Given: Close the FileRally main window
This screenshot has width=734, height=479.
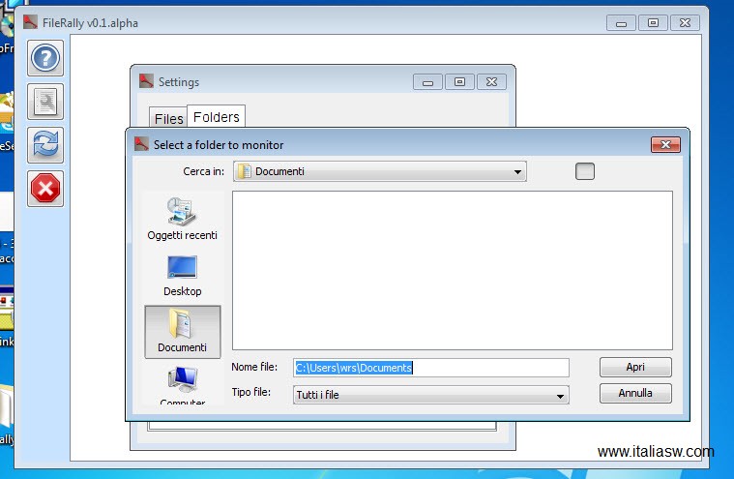Looking at the screenshot, I should 685,23.
